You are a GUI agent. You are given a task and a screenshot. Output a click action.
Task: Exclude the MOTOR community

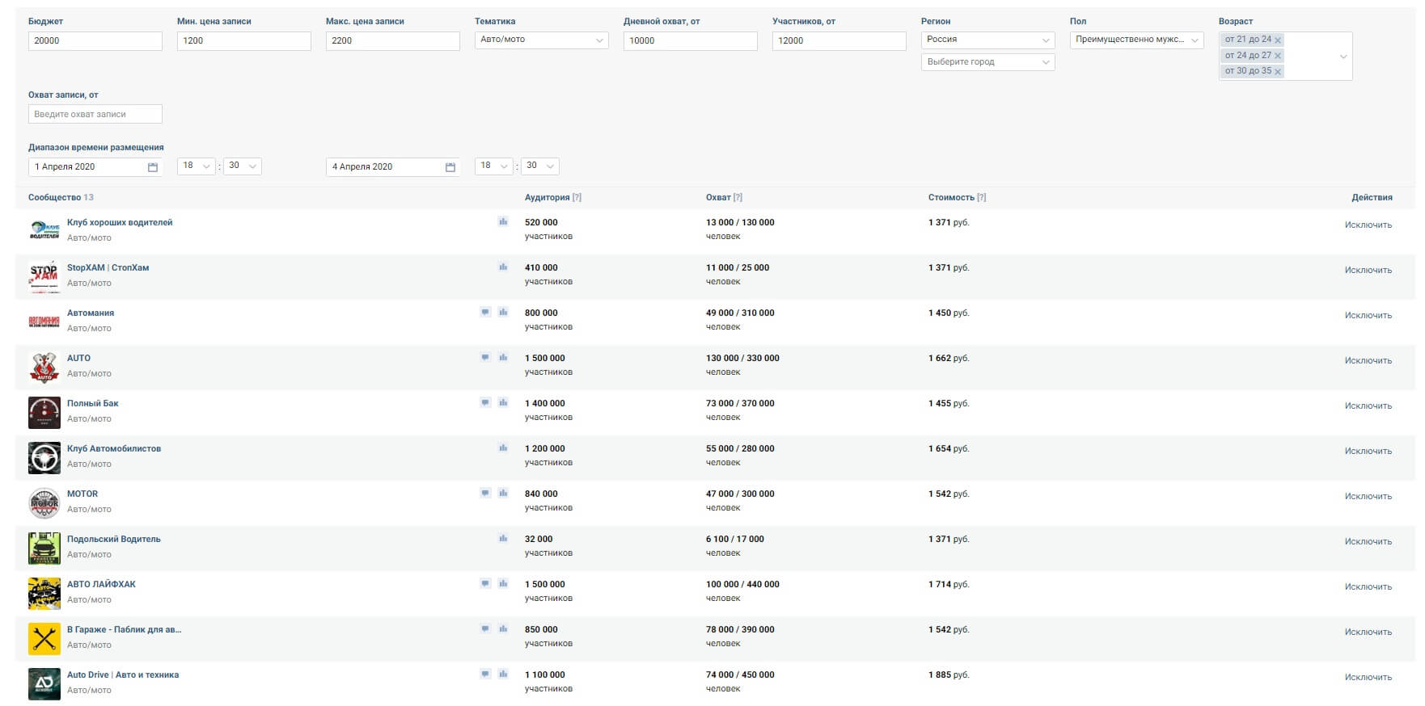coord(1368,497)
